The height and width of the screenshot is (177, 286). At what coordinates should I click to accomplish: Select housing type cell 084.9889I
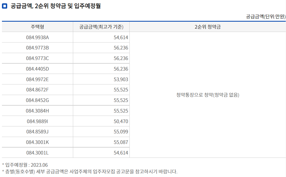point(37,121)
